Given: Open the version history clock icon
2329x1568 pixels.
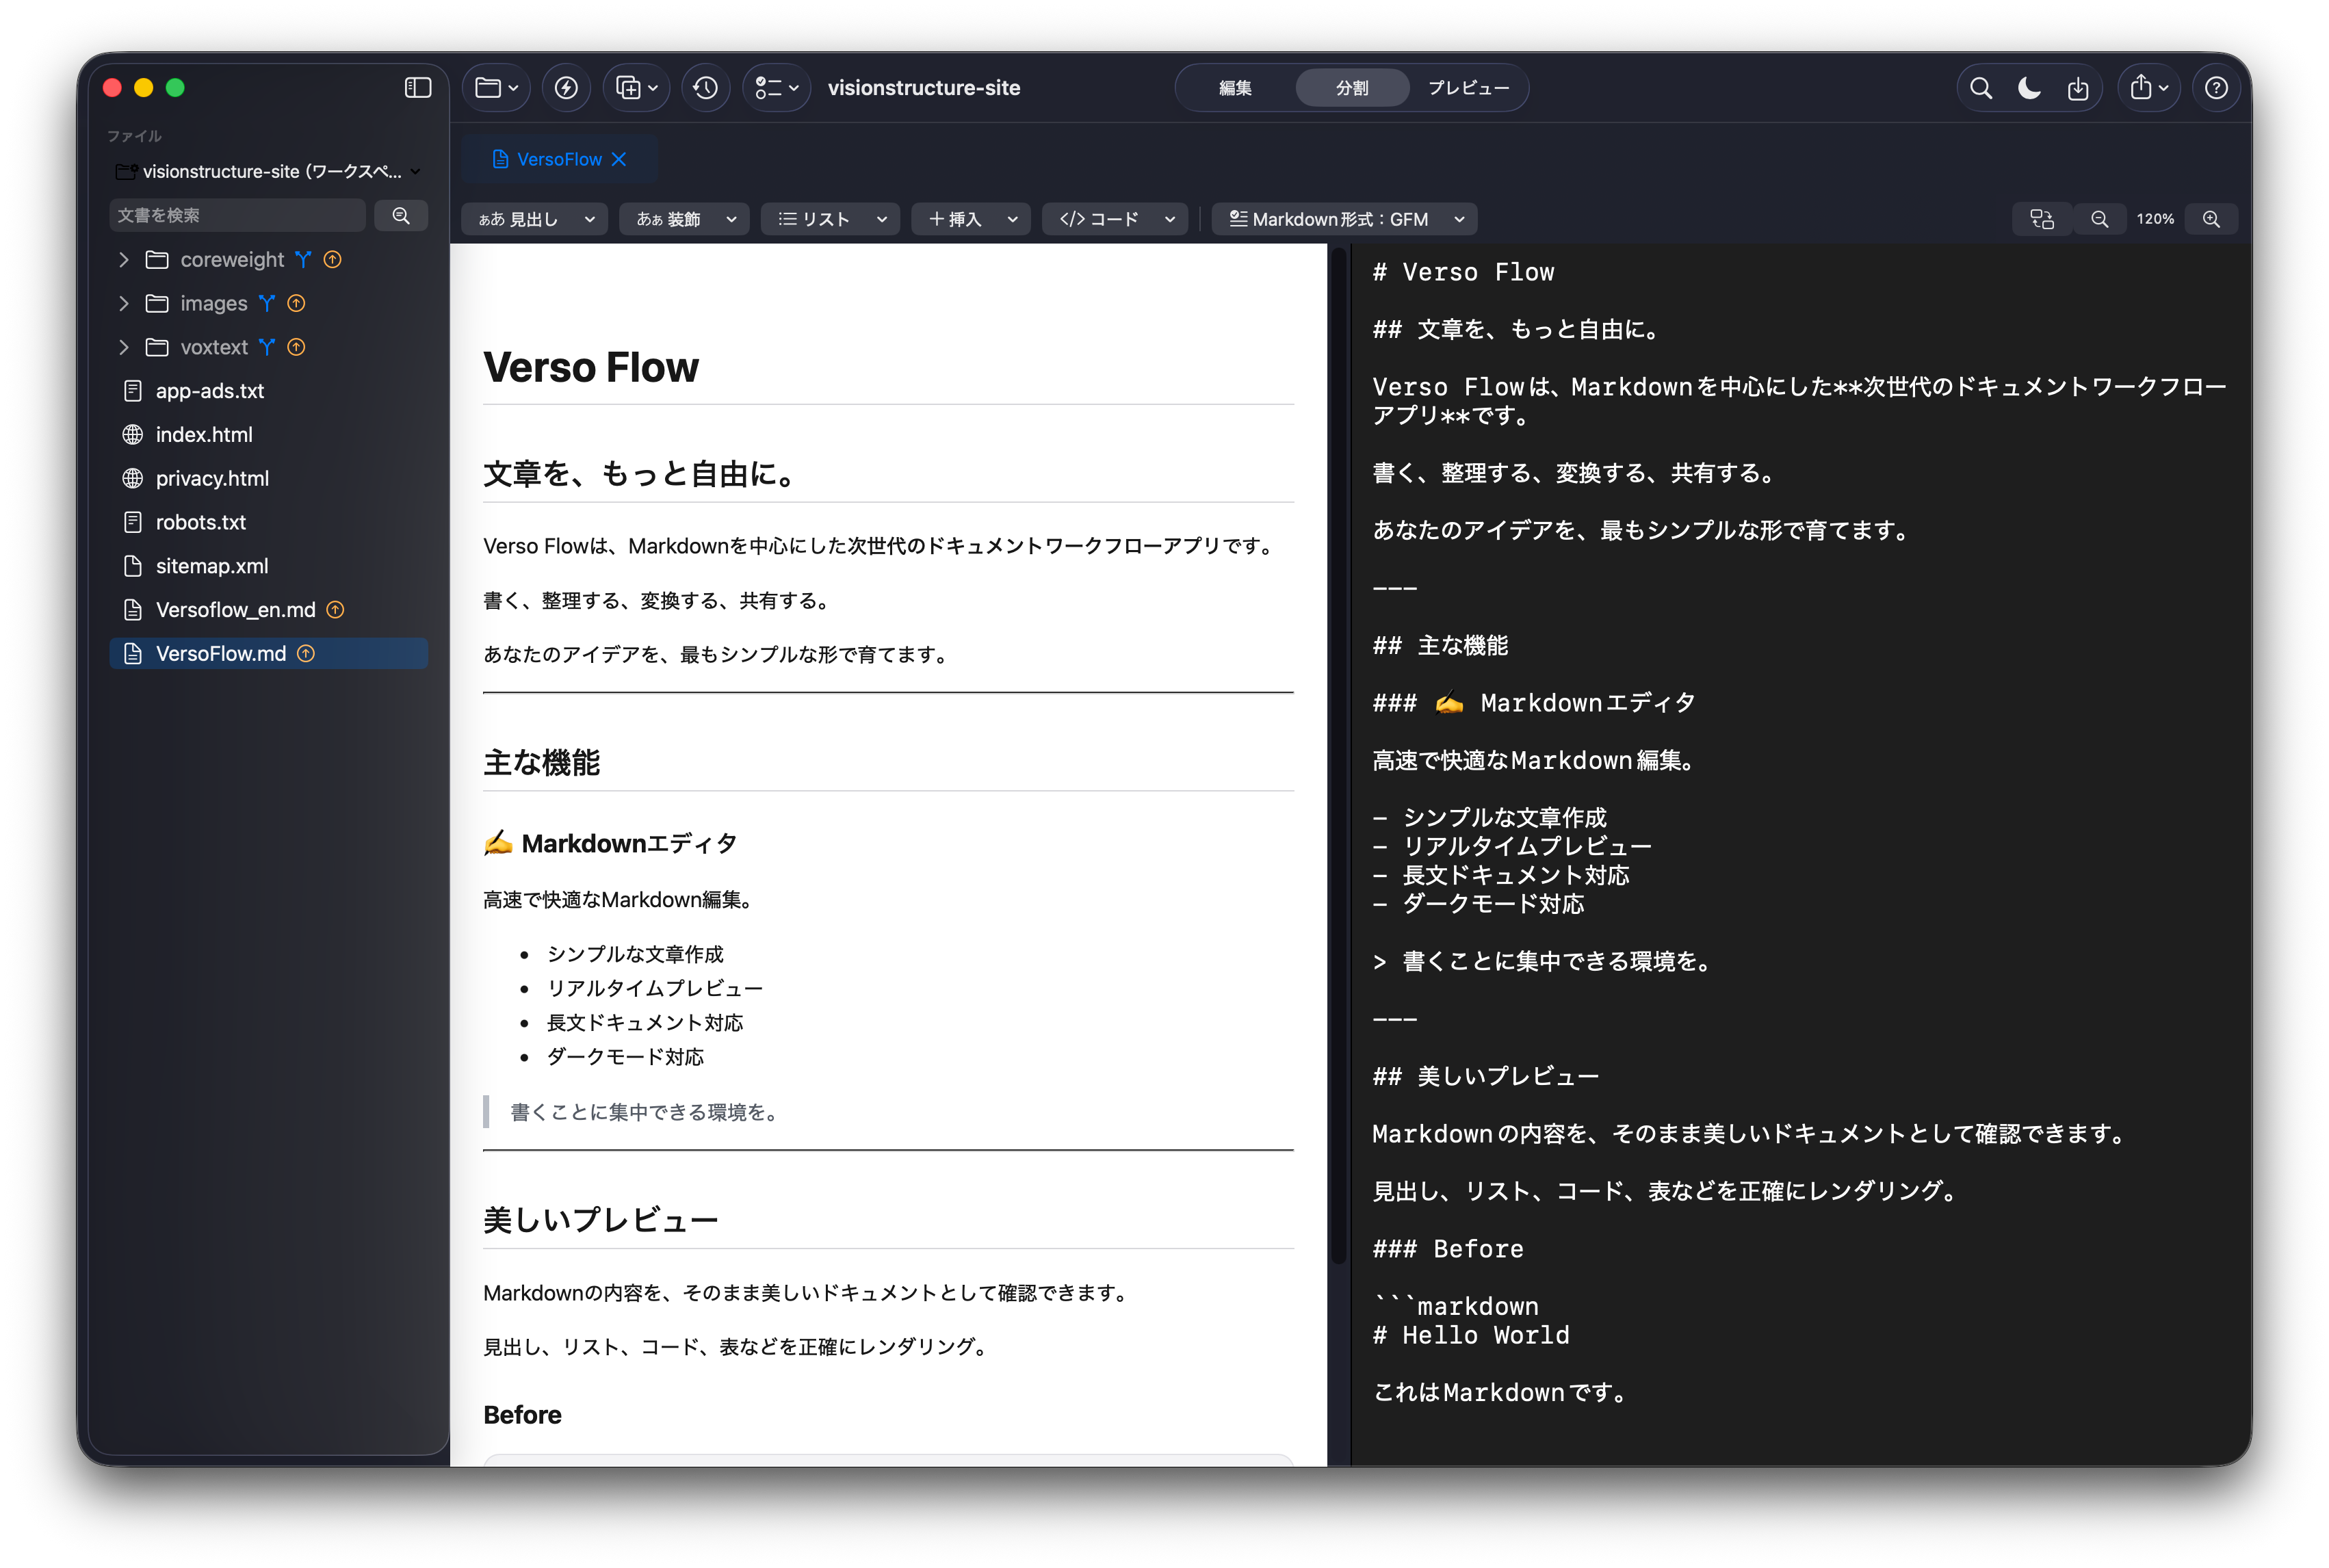Looking at the screenshot, I should click(x=706, y=88).
